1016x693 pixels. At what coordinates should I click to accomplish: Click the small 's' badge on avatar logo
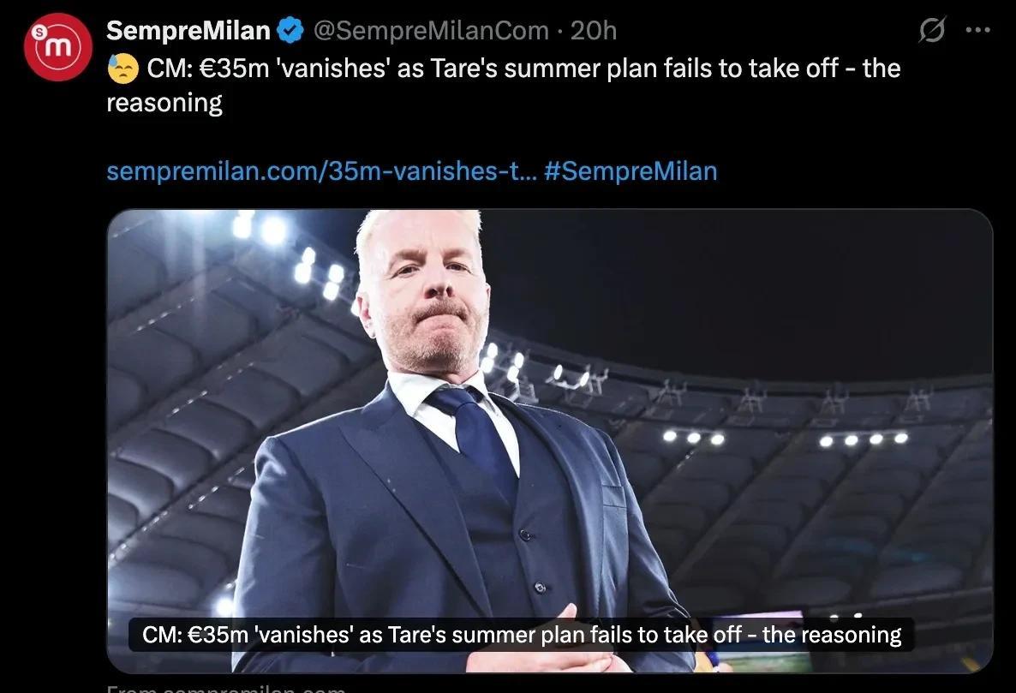click(x=39, y=30)
